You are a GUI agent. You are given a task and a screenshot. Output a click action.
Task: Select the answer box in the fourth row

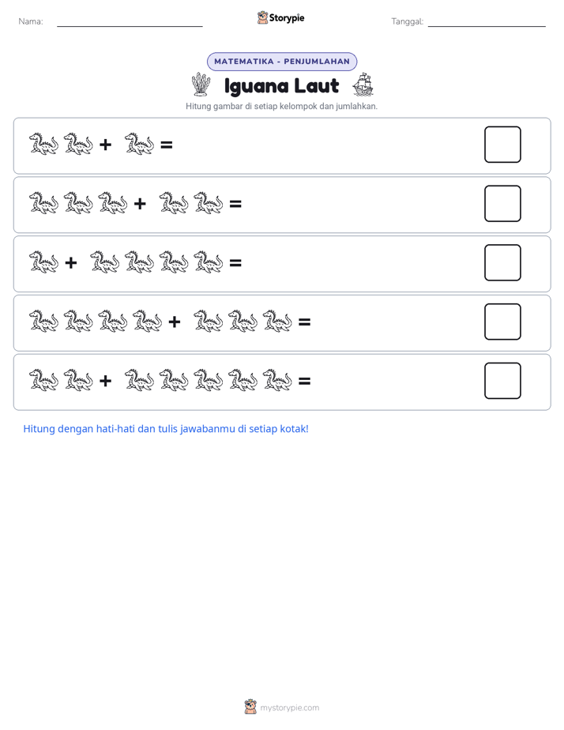tap(502, 322)
